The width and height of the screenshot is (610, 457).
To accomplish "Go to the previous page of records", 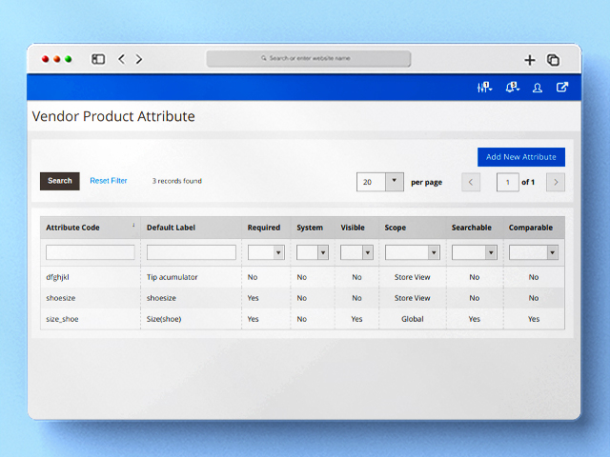I will (x=472, y=182).
